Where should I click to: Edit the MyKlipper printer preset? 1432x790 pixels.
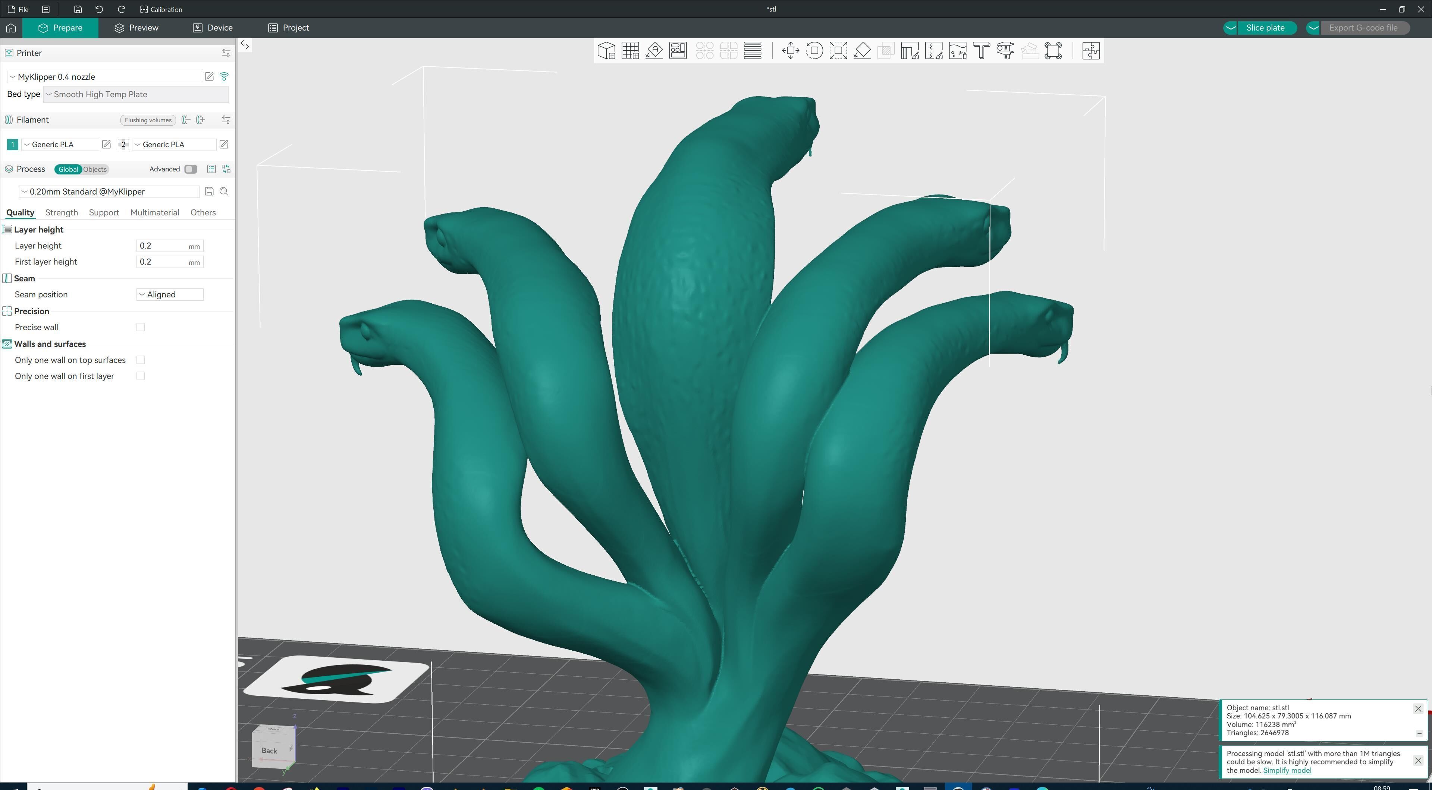pyautogui.click(x=209, y=77)
